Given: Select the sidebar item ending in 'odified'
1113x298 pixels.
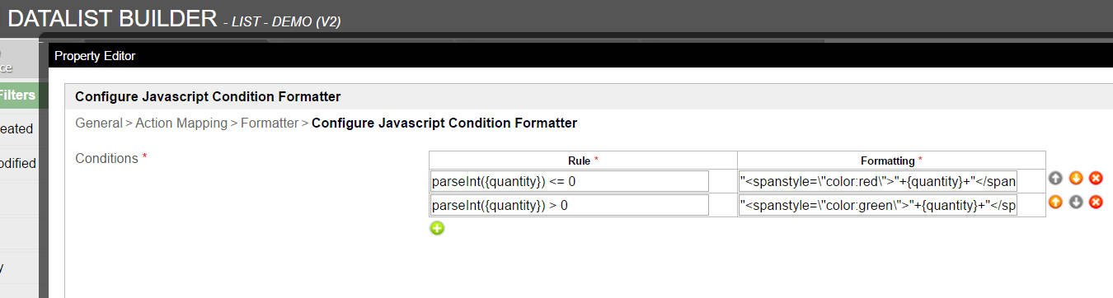Looking at the screenshot, I should tap(18, 163).
